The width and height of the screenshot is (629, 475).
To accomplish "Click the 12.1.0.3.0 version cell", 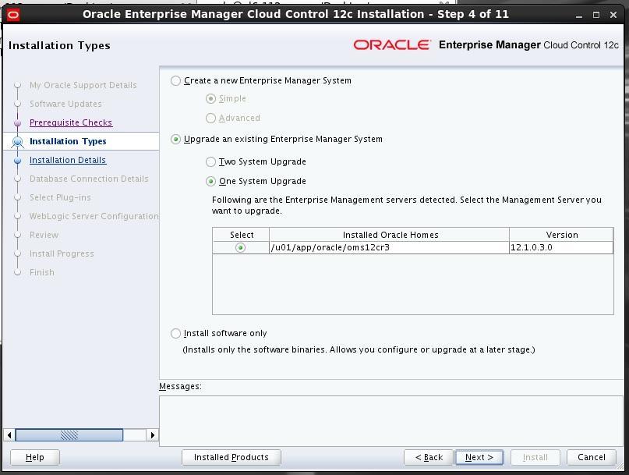I will (x=561, y=248).
